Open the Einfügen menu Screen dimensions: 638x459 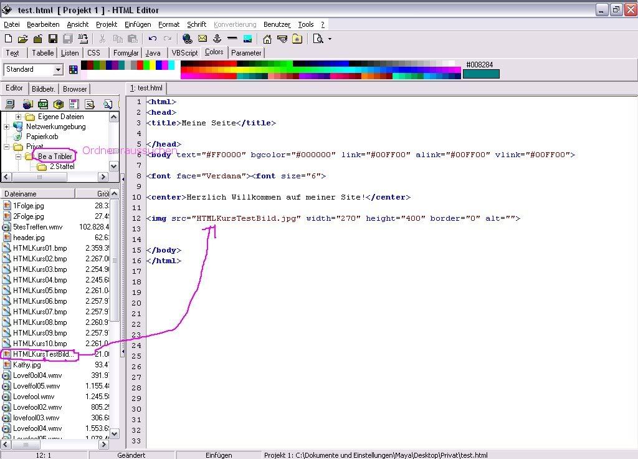tap(138, 24)
